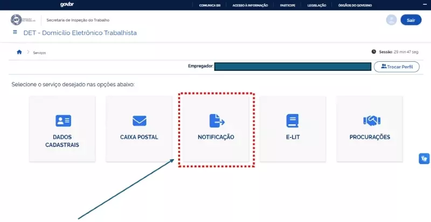Click the SIT logo in header
The image size is (431, 222).
(x=23, y=20)
